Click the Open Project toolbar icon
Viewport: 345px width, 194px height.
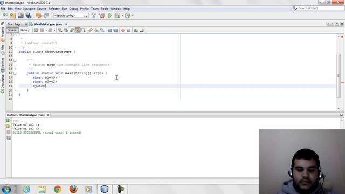(20, 16)
